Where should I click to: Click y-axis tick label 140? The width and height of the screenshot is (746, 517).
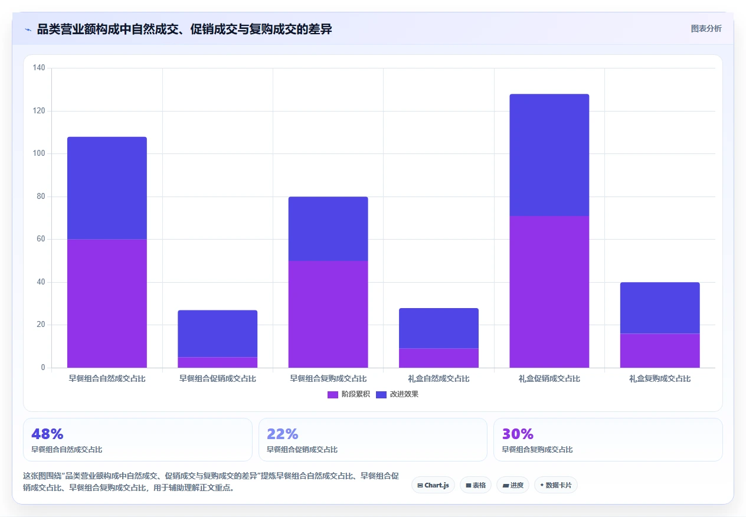40,68
